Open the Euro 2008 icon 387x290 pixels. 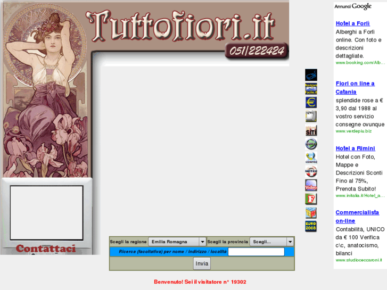pyautogui.click(x=311, y=226)
